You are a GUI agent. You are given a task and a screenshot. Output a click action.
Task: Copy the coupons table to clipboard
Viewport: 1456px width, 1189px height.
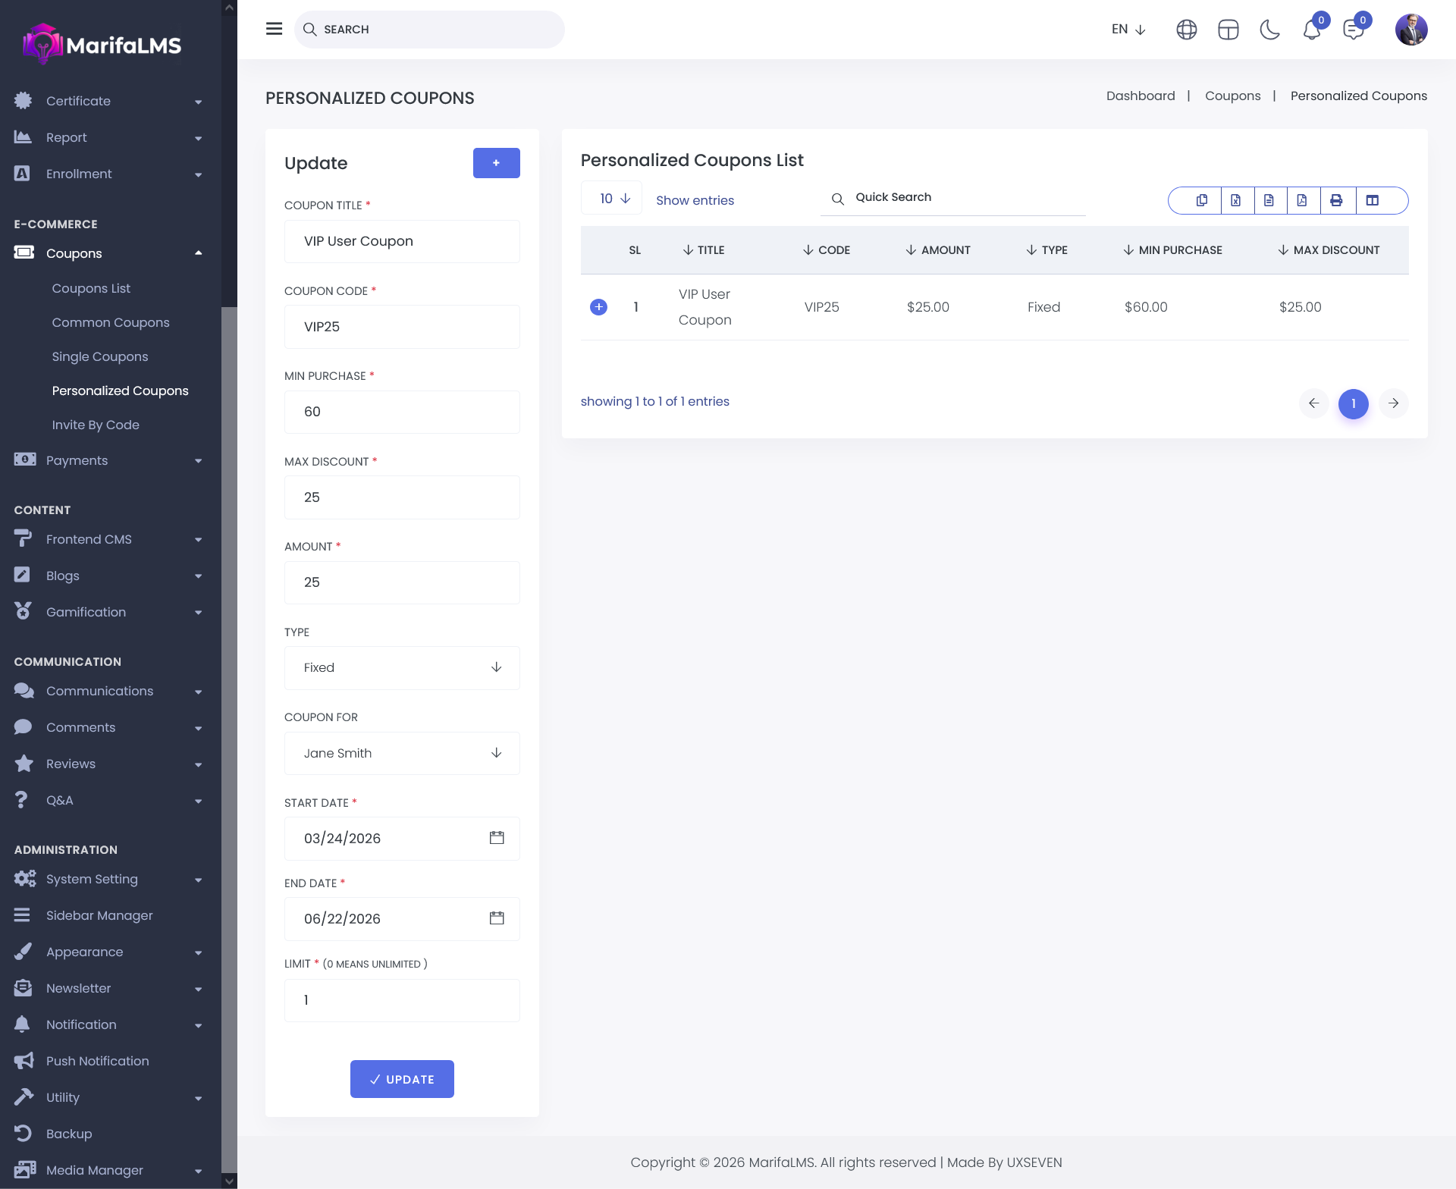1202,200
